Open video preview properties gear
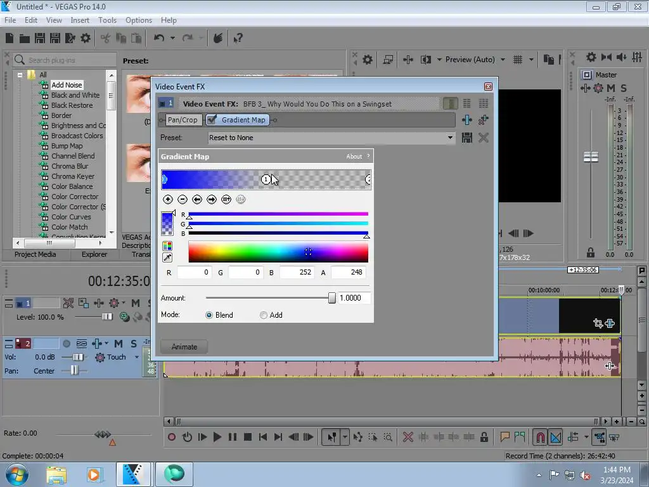The image size is (649, 487). pyautogui.click(x=367, y=60)
